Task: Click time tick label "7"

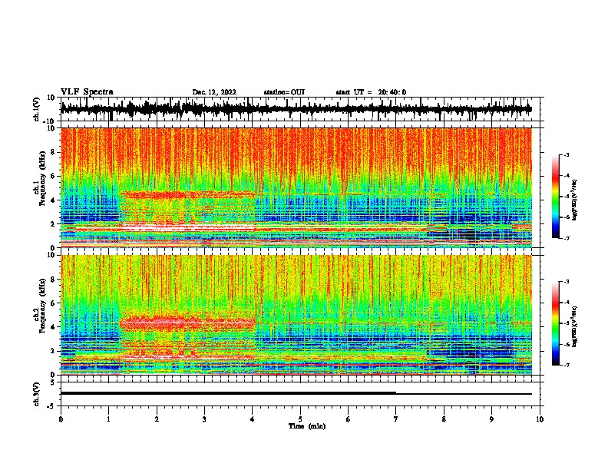Action: coord(396,419)
